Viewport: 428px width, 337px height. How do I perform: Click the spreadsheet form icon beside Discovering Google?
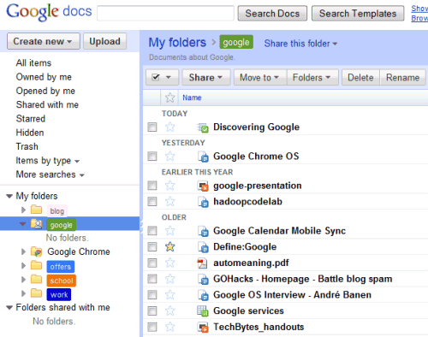pos(203,127)
